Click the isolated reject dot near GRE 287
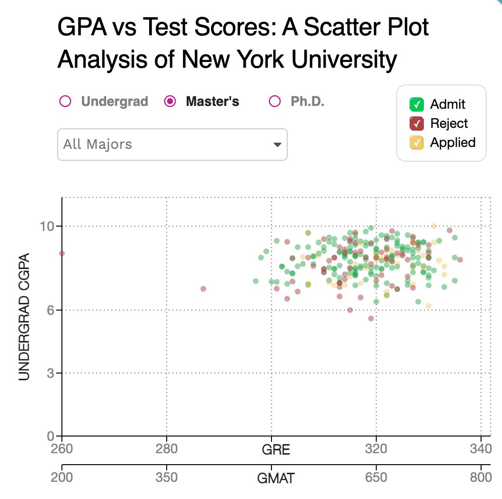 pyautogui.click(x=203, y=289)
